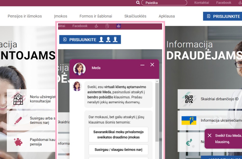Screen dimensions: 242x159
Task: Click Meda's avatar in the chat header
Action: click(80, 69)
